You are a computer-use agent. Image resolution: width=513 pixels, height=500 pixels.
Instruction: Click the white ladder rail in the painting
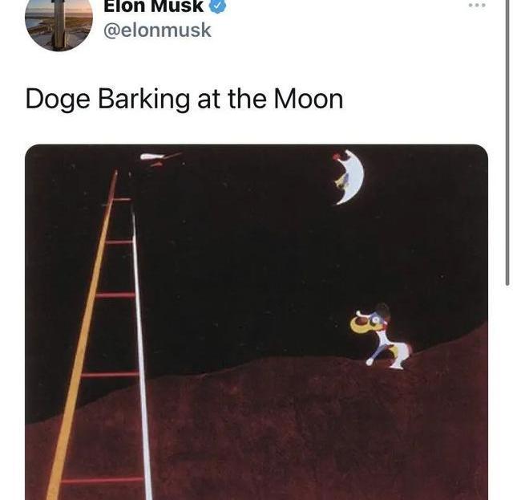point(142,354)
